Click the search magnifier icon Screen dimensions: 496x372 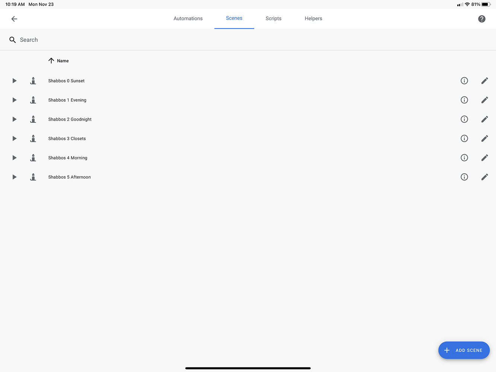pyautogui.click(x=12, y=39)
